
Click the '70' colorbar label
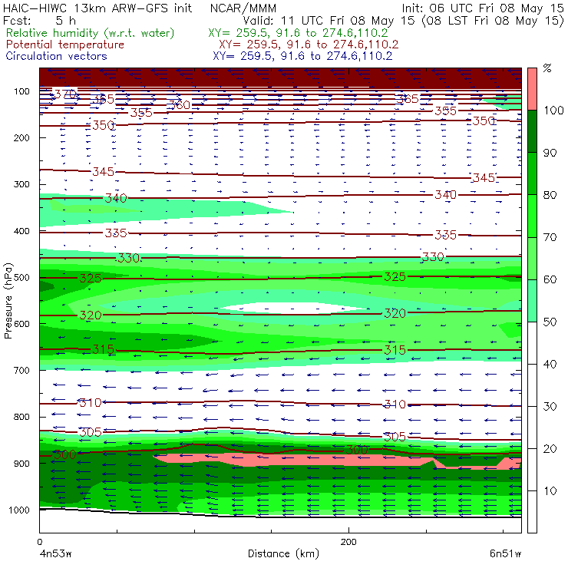click(x=550, y=237)
